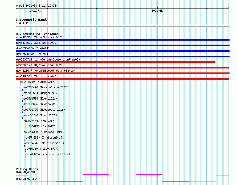Click the thin red confidence tail of esv3630714
Screen dimensions: 237x185
pyautogui.click(x=219, y=62)
